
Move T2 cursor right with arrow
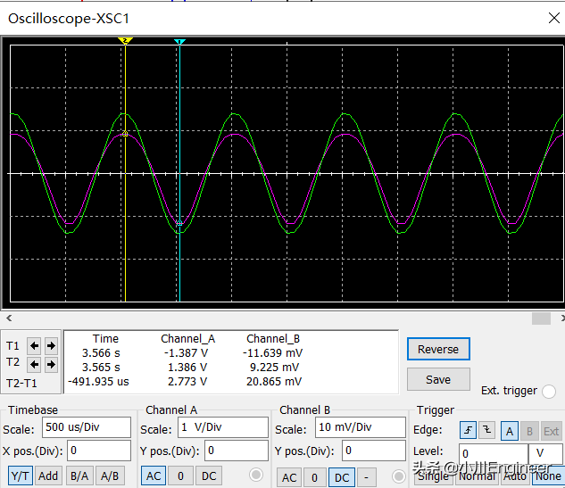pos(51,364)
